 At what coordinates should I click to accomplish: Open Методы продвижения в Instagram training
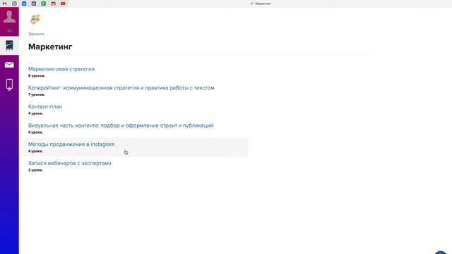click(71, 144)
